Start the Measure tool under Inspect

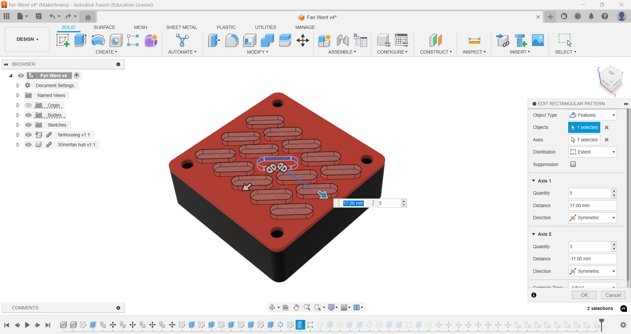tap(474, 40)
